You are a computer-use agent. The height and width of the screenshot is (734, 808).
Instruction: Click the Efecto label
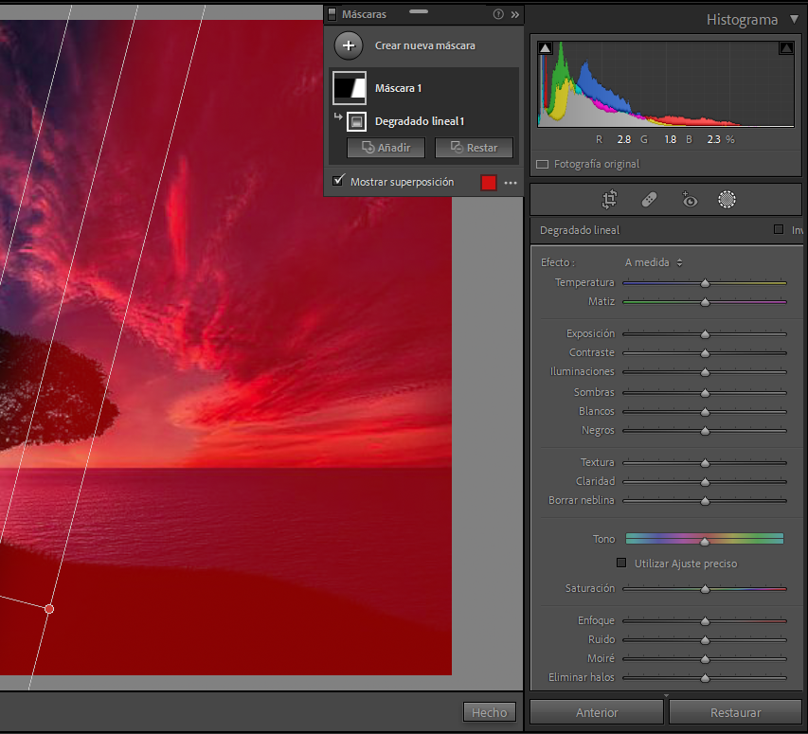pos(558,262)
